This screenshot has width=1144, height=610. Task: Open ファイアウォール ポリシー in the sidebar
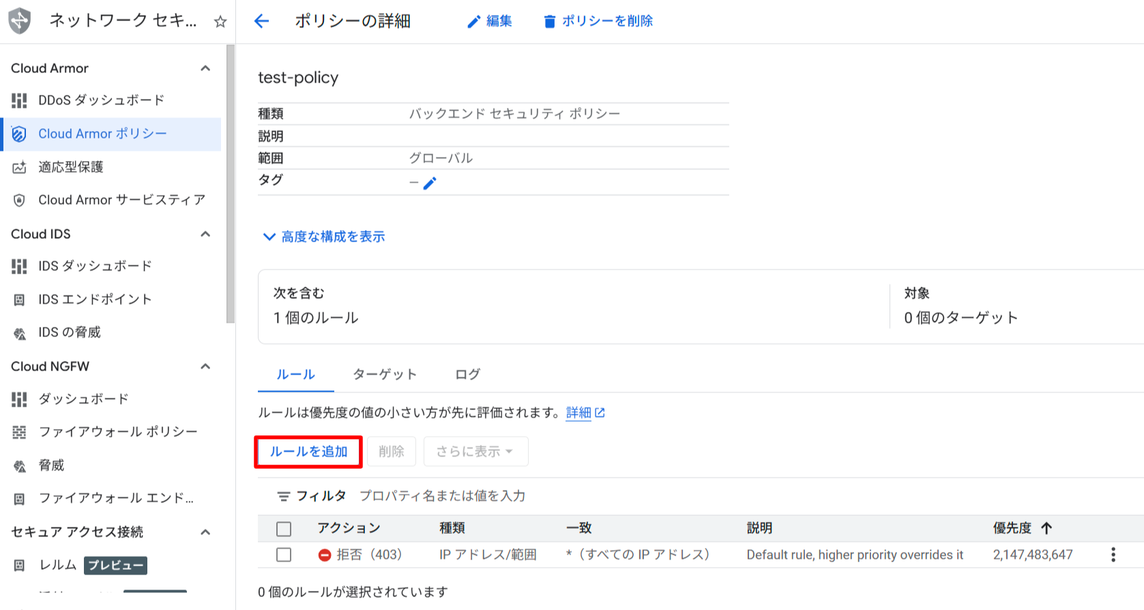[117, 432]
